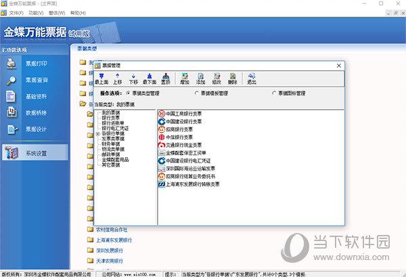Select 物流类单据 in the dialog tree

point(113,149)
